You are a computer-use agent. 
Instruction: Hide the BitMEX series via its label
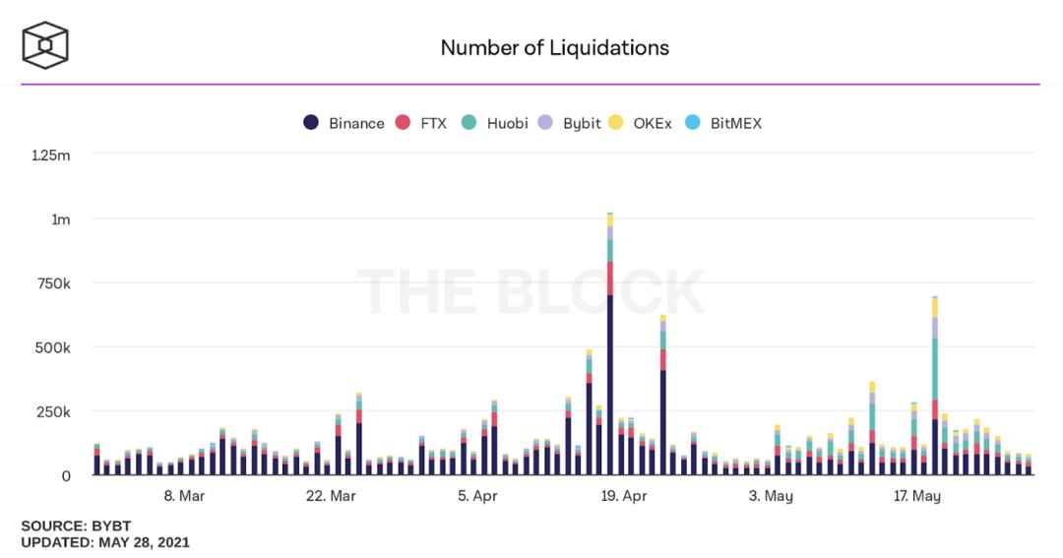click(x=736, y=123)
